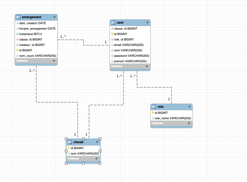The width and height of the screenshot is (247, 182).
Task: Expand the Indexes section of emargement
Action: pyautogui.click(x=54, y=61)
